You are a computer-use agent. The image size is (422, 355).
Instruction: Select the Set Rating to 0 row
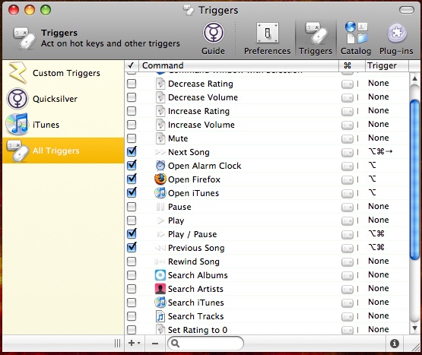266,330
